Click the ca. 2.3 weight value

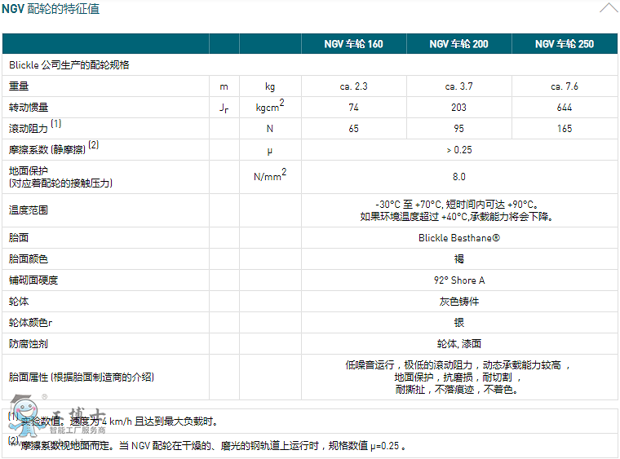(354, 86)
